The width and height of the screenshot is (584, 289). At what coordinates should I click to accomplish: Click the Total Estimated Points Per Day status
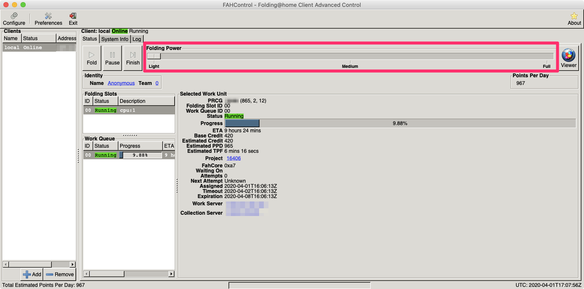pyautogui.click(x=44, y=285)
